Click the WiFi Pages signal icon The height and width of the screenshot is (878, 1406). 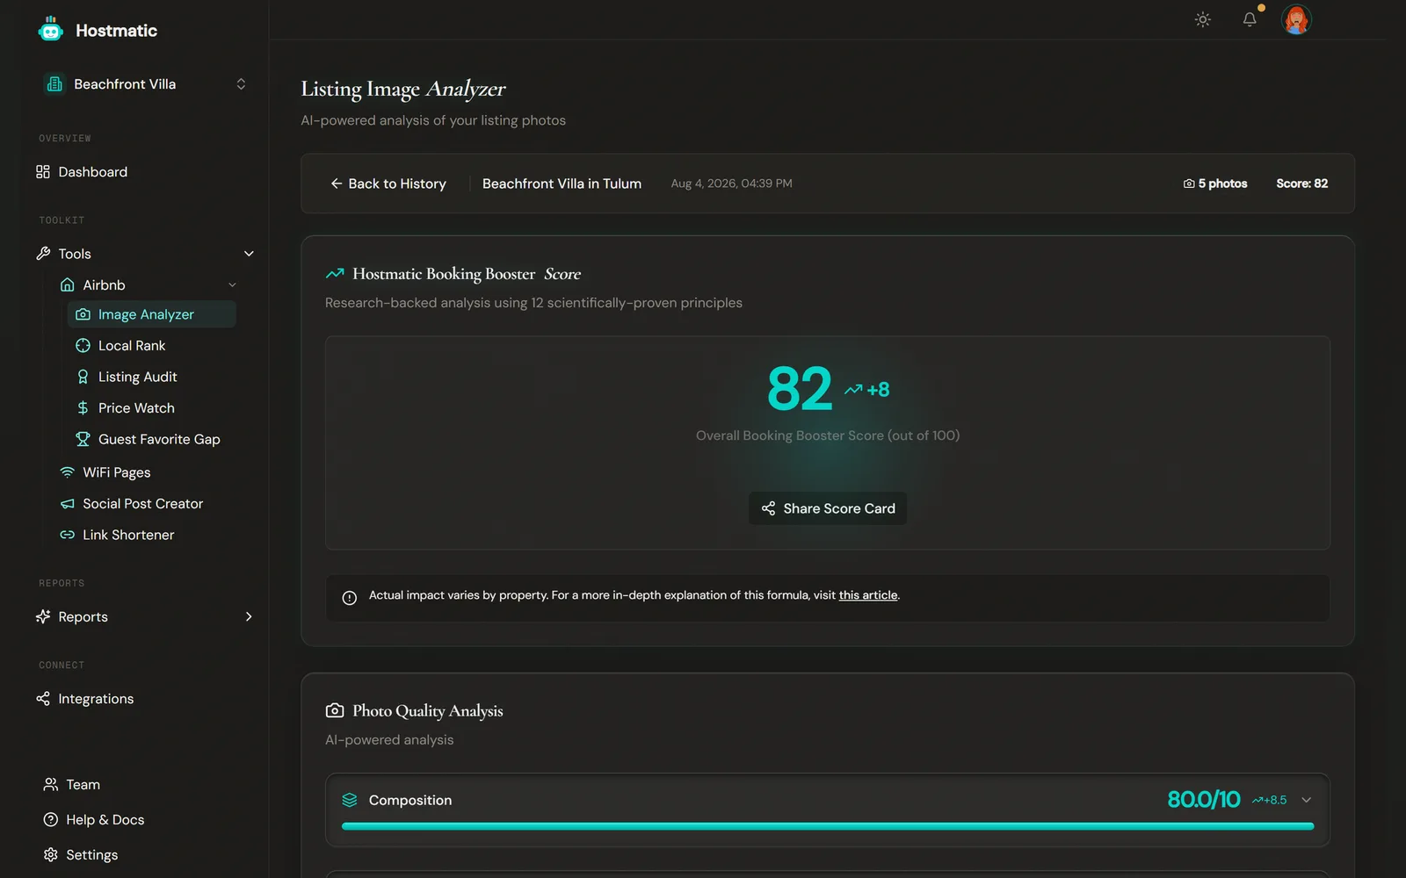click(x=68, y=472)
